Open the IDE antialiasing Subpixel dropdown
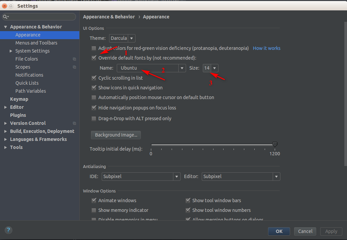Image resolution: width=347 pixels, height=240 pixels. (141, 176)
